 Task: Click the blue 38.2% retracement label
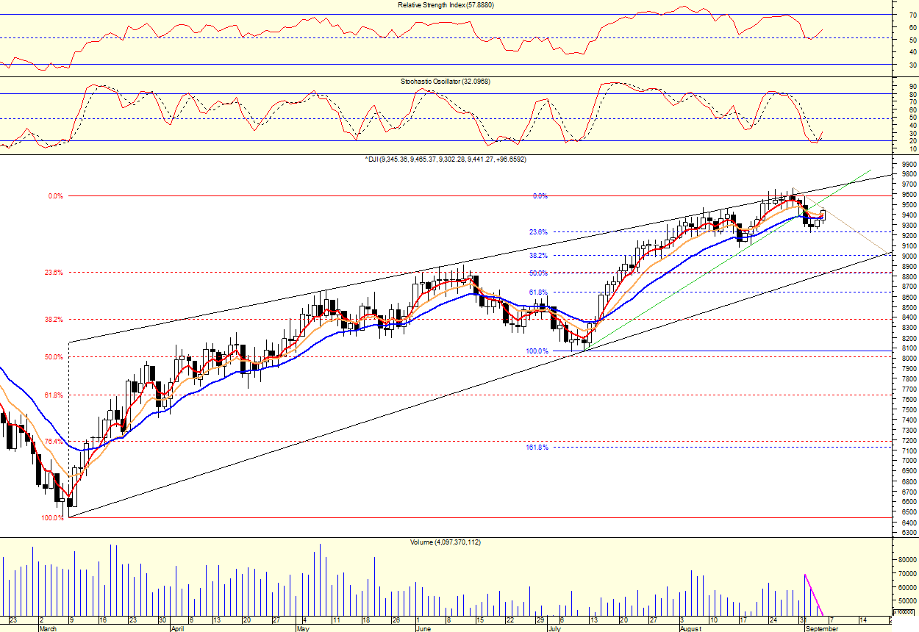(538, 256)
